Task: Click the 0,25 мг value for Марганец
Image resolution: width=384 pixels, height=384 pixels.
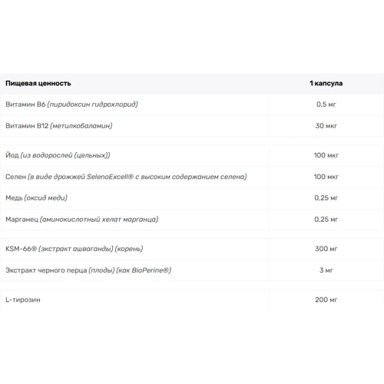Action: pos(326,220)
